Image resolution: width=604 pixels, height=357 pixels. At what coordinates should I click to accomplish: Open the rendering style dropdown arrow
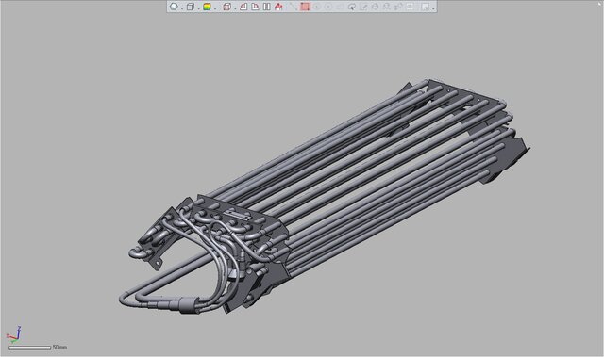click(215, 8)
